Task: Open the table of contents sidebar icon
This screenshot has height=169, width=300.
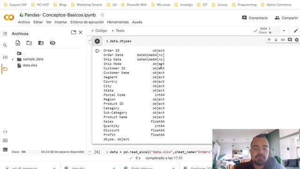Action: tap(5, 34)
